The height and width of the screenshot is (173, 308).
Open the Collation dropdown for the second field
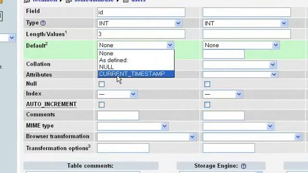pyautogui.click(x=240, y=65)
